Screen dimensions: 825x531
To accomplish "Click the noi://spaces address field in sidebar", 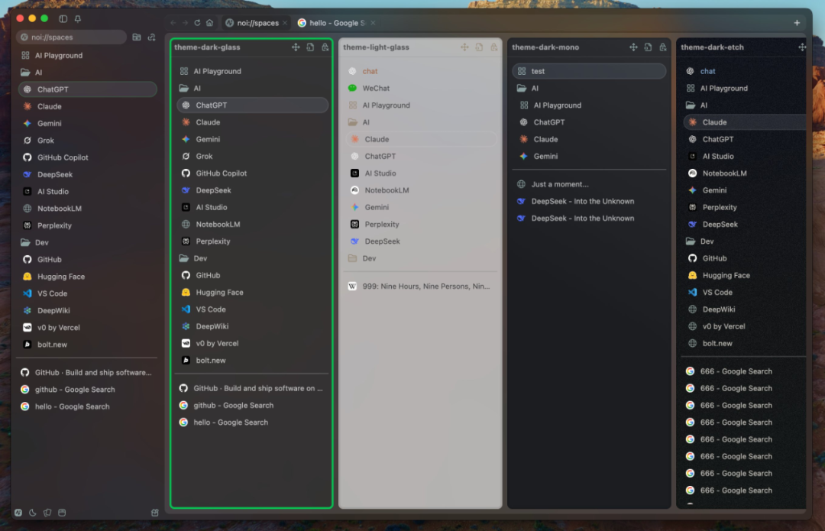I will (72, 37).
